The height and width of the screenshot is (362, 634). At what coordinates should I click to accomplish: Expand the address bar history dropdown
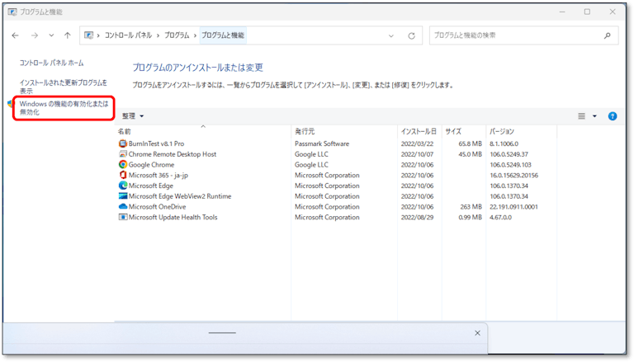tap(391, 35)
